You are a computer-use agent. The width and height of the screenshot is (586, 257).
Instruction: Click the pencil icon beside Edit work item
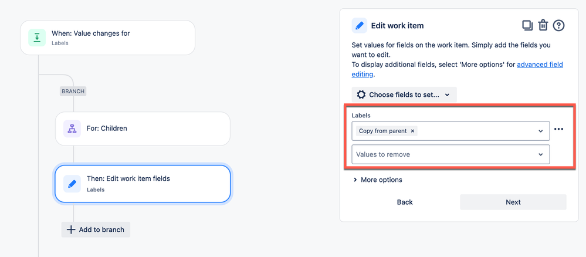[x=360, y=25]
